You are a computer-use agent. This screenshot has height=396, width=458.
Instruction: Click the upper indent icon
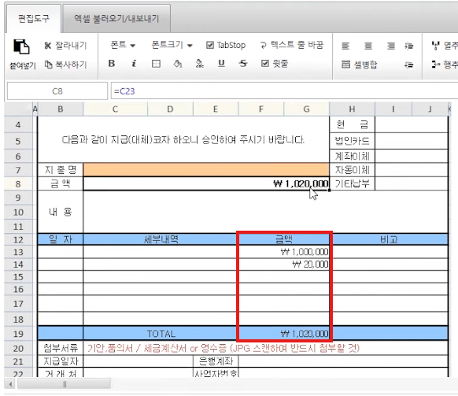tap(409, 46)
